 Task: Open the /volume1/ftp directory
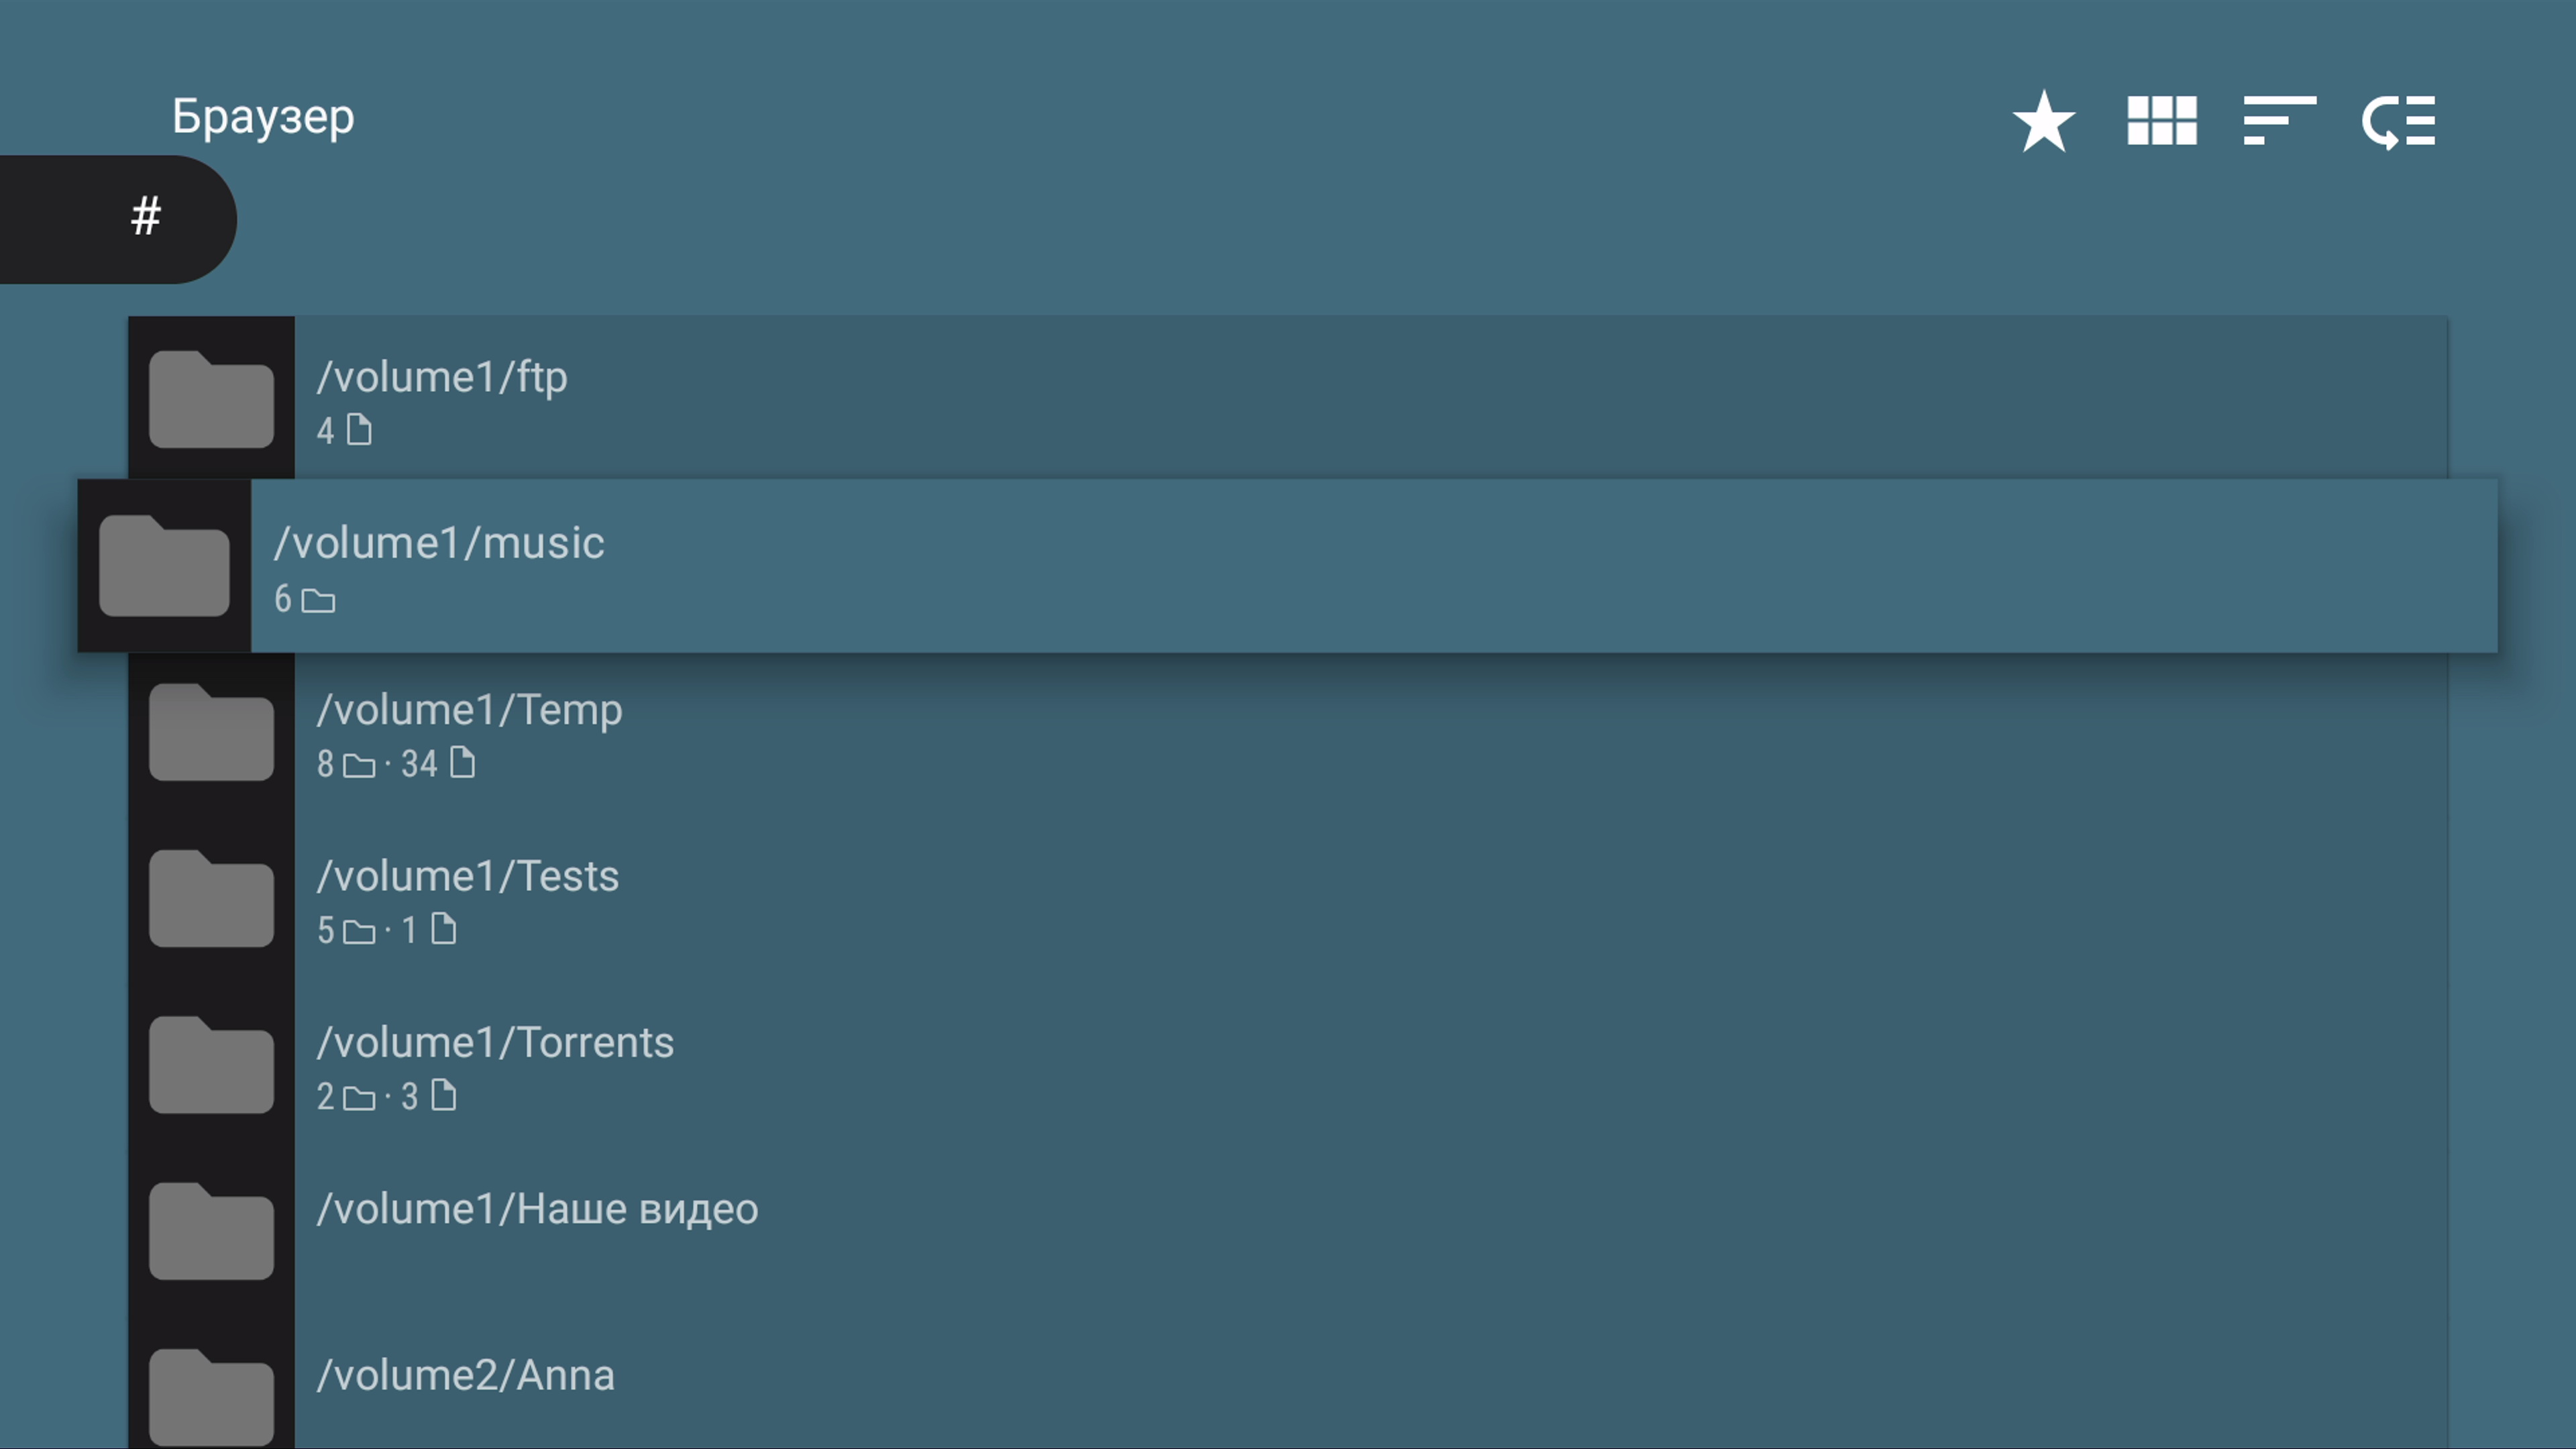(x=441, y=378)
